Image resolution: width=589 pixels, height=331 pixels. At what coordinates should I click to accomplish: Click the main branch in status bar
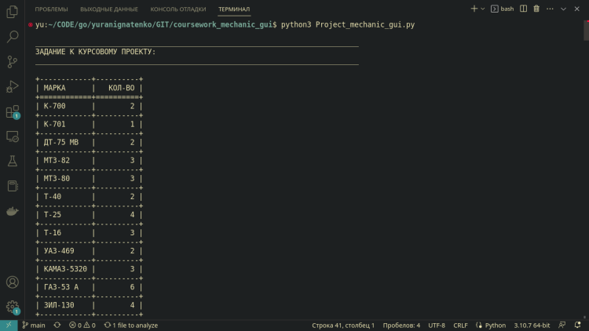pos(34,325)
